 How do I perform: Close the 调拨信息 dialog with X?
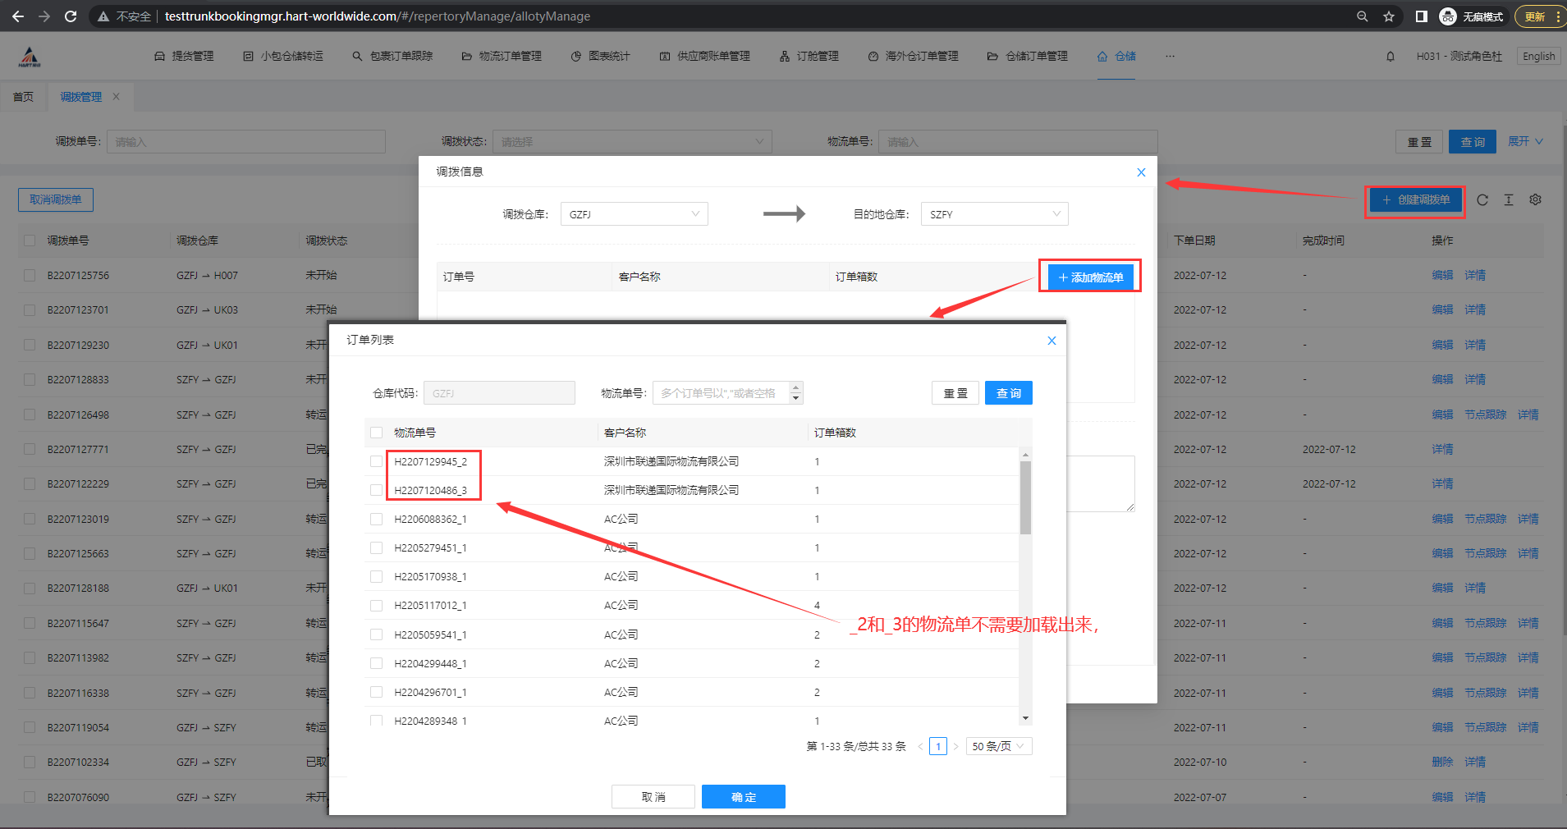pos(1140,172)
